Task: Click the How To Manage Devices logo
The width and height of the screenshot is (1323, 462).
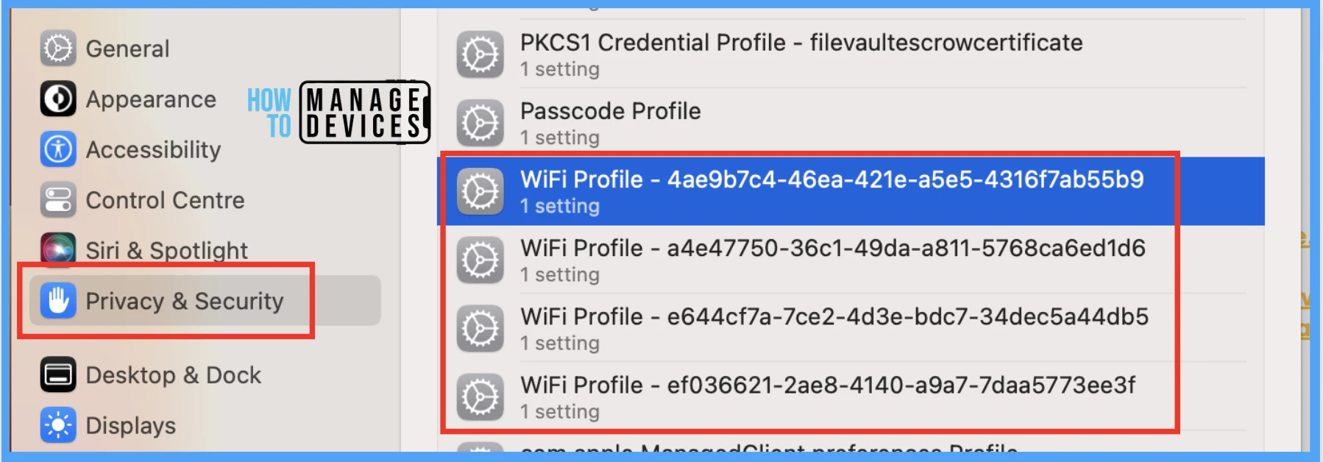Action: (338, 112)
